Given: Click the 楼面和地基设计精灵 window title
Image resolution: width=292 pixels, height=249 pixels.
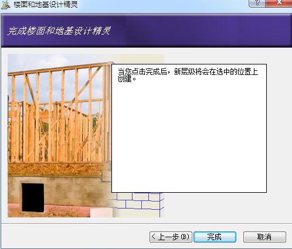Looking at the screenshot, I should click(46, 5).
